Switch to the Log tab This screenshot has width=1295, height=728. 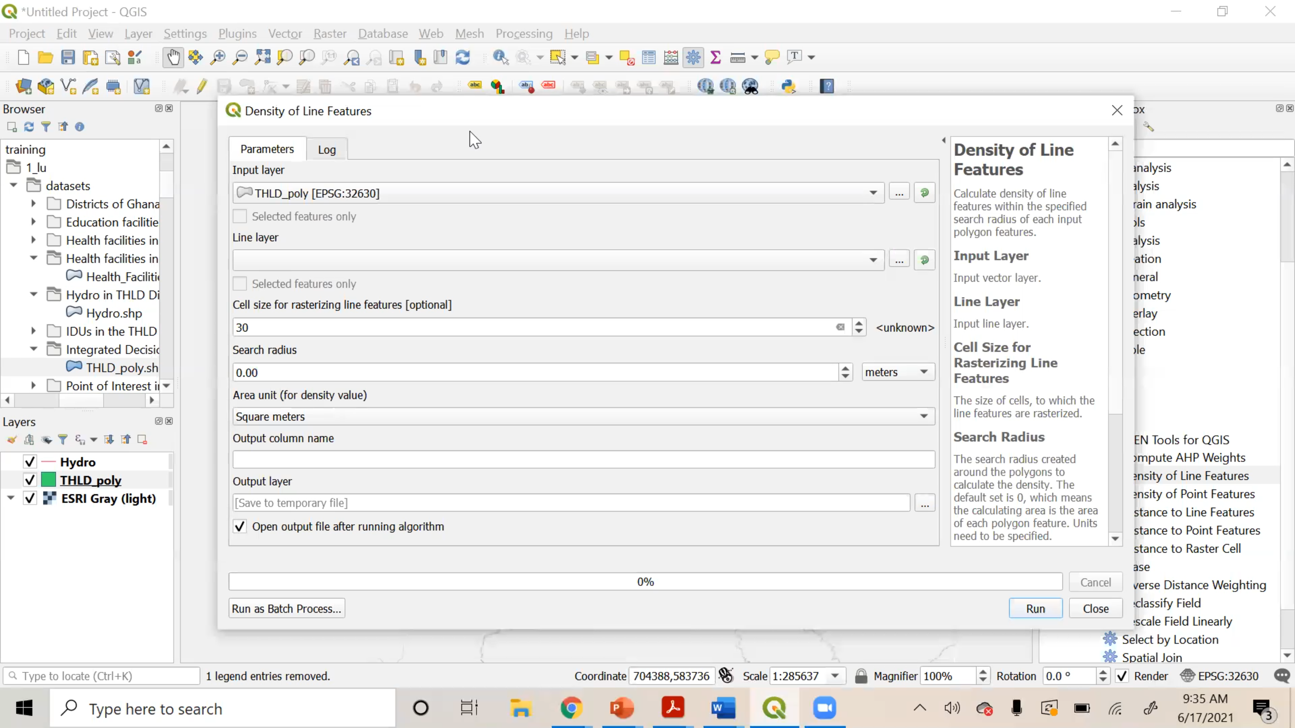[326, 150]
